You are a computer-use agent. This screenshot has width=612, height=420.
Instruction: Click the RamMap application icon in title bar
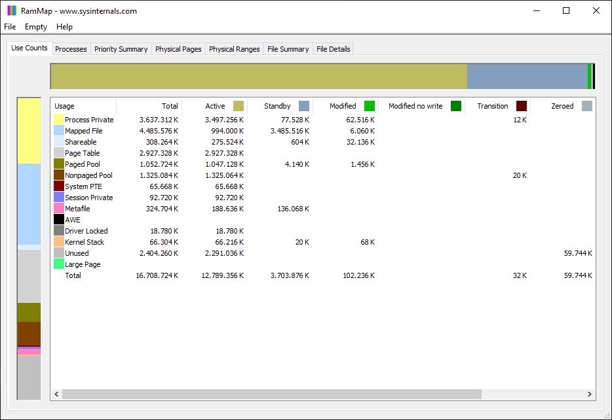coord(12,10)
